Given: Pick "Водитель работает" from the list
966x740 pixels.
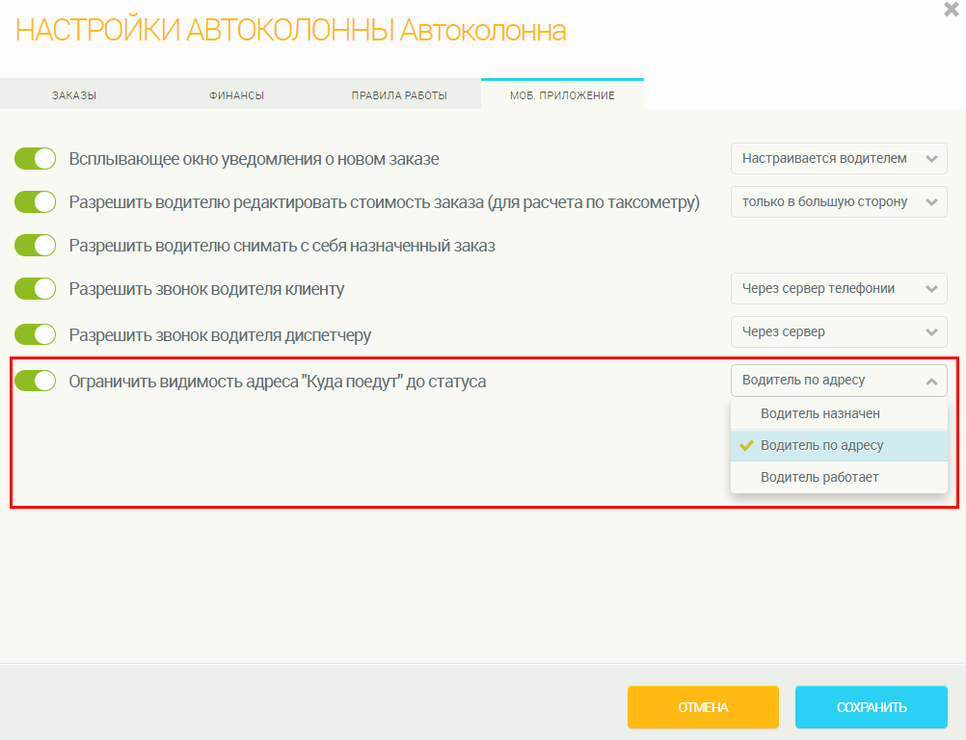Looking at the screenshot, I should click(x=819, y=477).
